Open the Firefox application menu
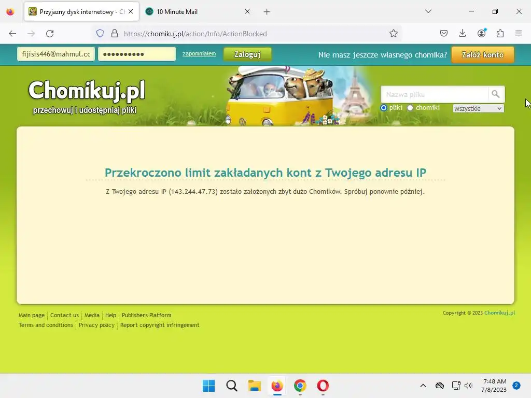The width and height of the screenshot is (531, 398). [519, 34]
